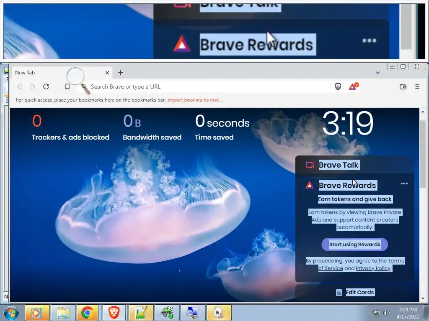The height and width of the screenshot is (321, 429).
Task: Open Windows Explorer folder in taskbar
Action: [x=63, y=313]
